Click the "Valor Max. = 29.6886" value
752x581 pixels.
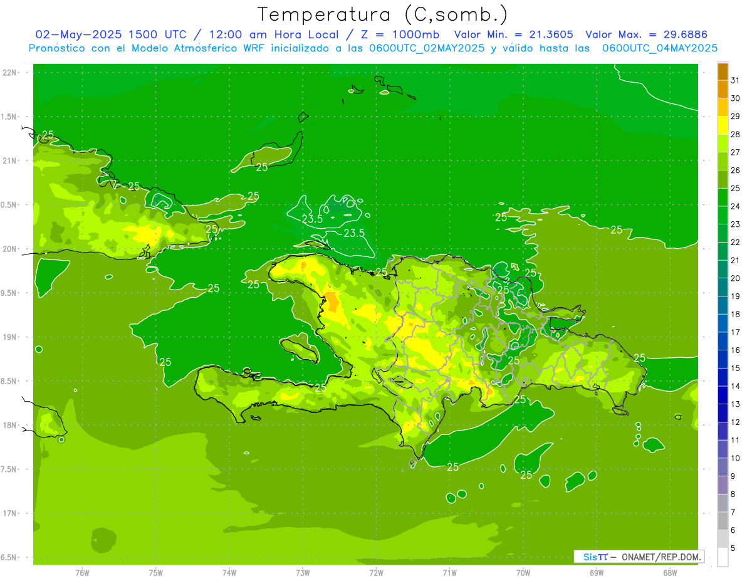[x=650, y=34]
